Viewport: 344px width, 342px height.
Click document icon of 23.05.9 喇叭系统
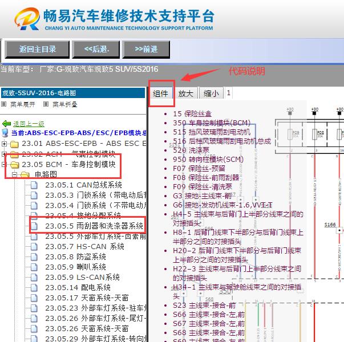(34, 267)
